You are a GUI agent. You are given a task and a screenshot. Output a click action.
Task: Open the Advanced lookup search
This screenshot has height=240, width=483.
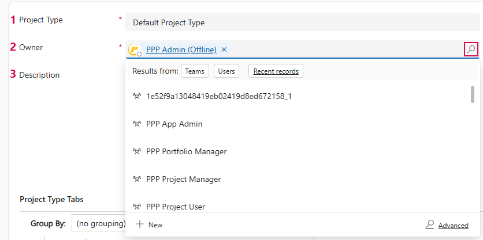coord(452,225)
